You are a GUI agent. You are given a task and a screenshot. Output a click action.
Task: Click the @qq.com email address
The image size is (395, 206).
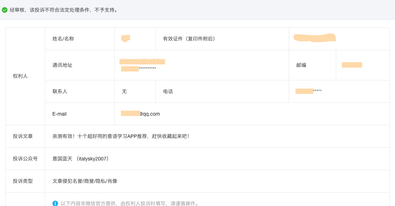[140, 114]
